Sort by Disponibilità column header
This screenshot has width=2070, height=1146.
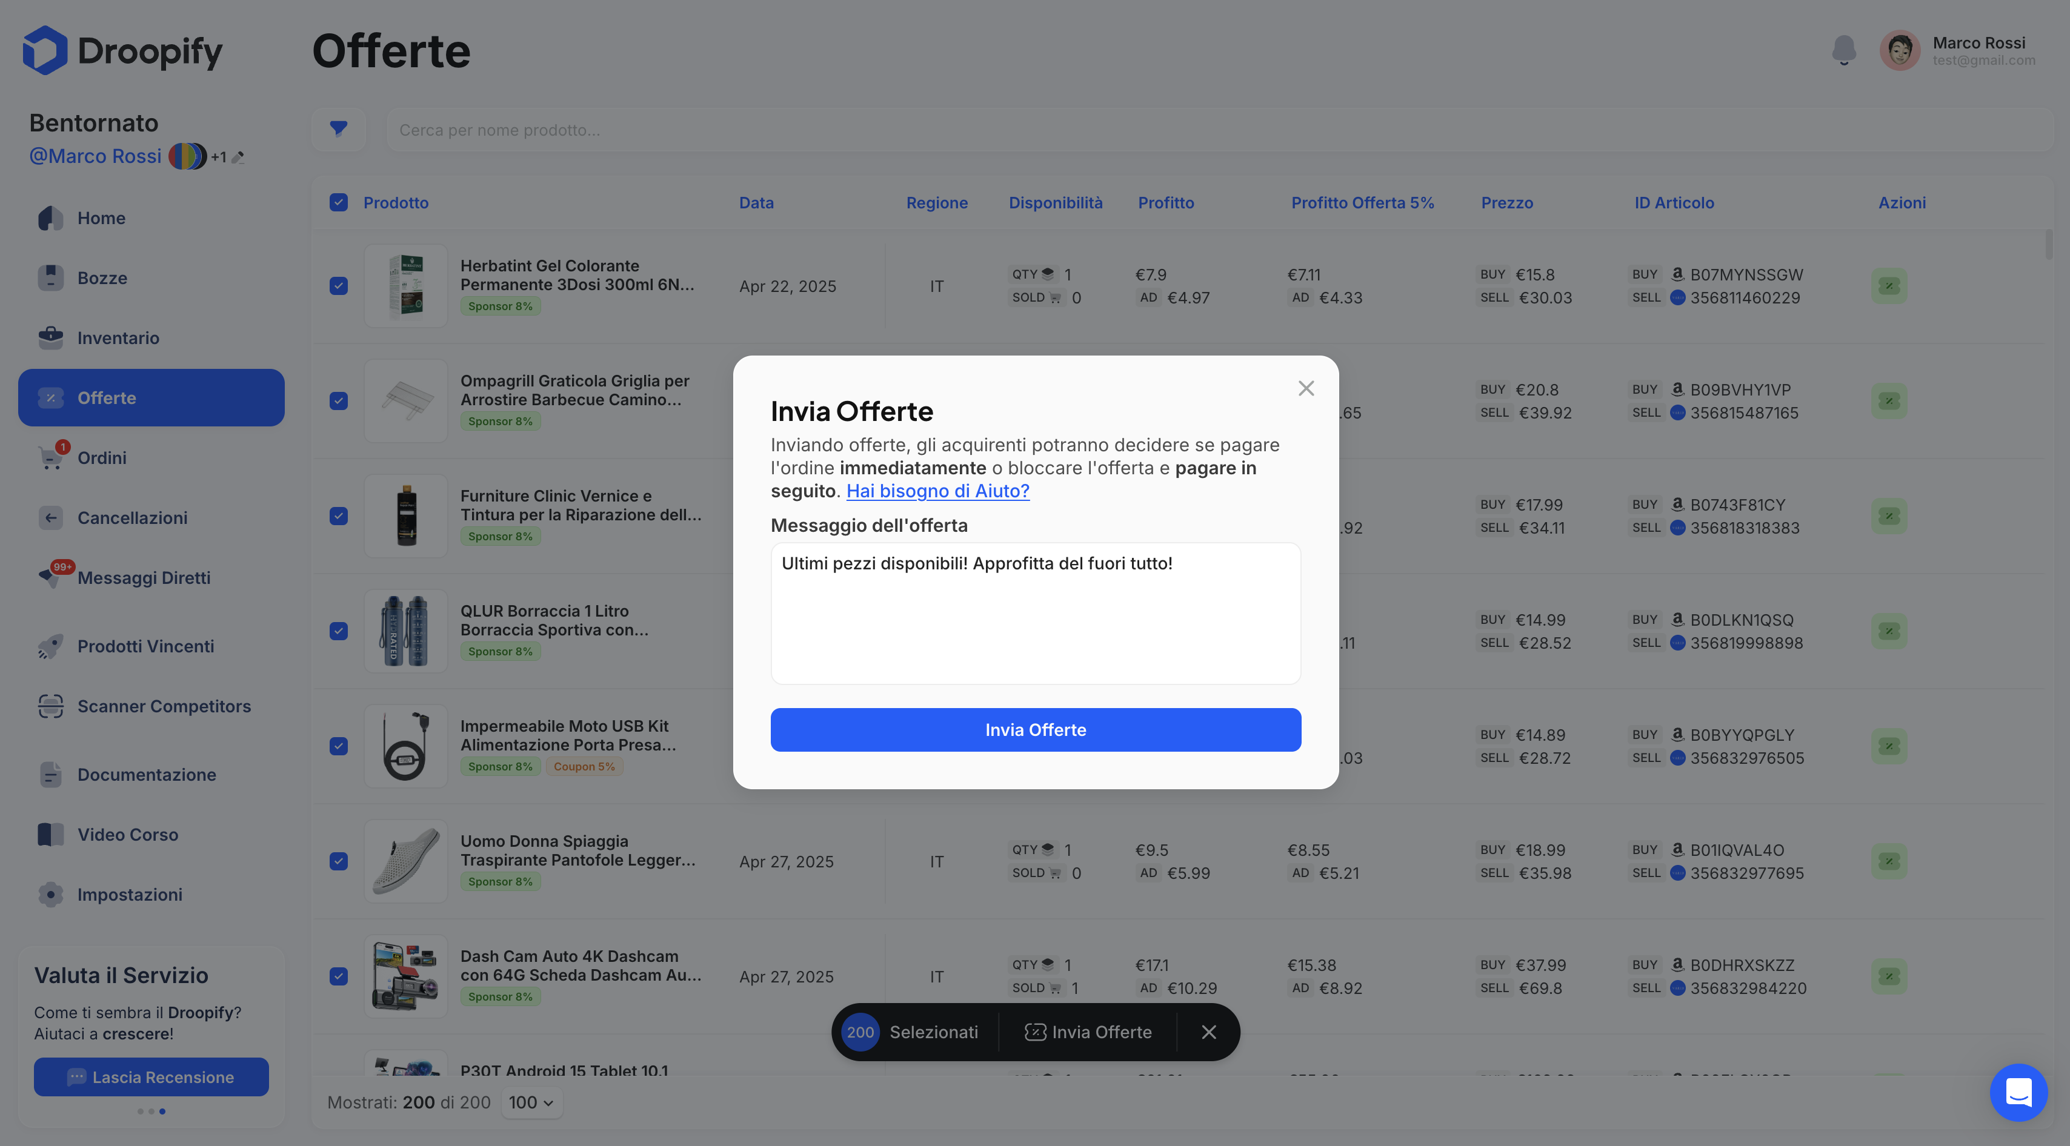[1055, 203]
